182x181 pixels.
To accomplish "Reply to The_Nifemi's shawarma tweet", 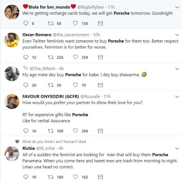I will (x=26, y=85).
